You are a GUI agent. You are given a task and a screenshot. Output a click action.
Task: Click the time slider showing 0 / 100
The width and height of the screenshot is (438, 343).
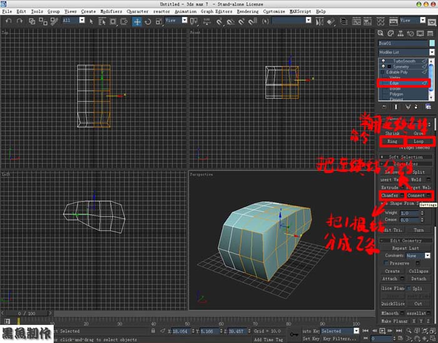pos(27,314)
